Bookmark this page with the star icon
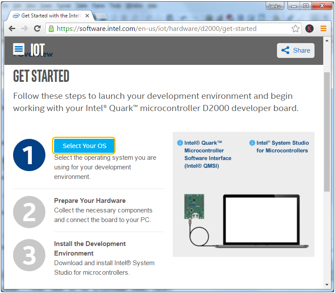335x293 pixels. 295,29
